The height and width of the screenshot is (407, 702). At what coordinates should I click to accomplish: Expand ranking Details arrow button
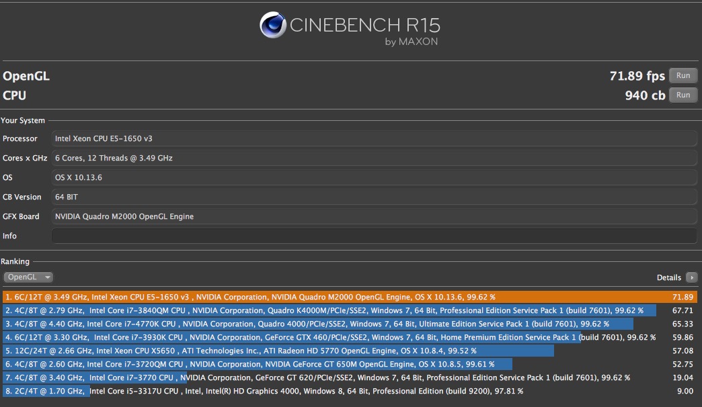pyautogui.click(x=691, y=278)
